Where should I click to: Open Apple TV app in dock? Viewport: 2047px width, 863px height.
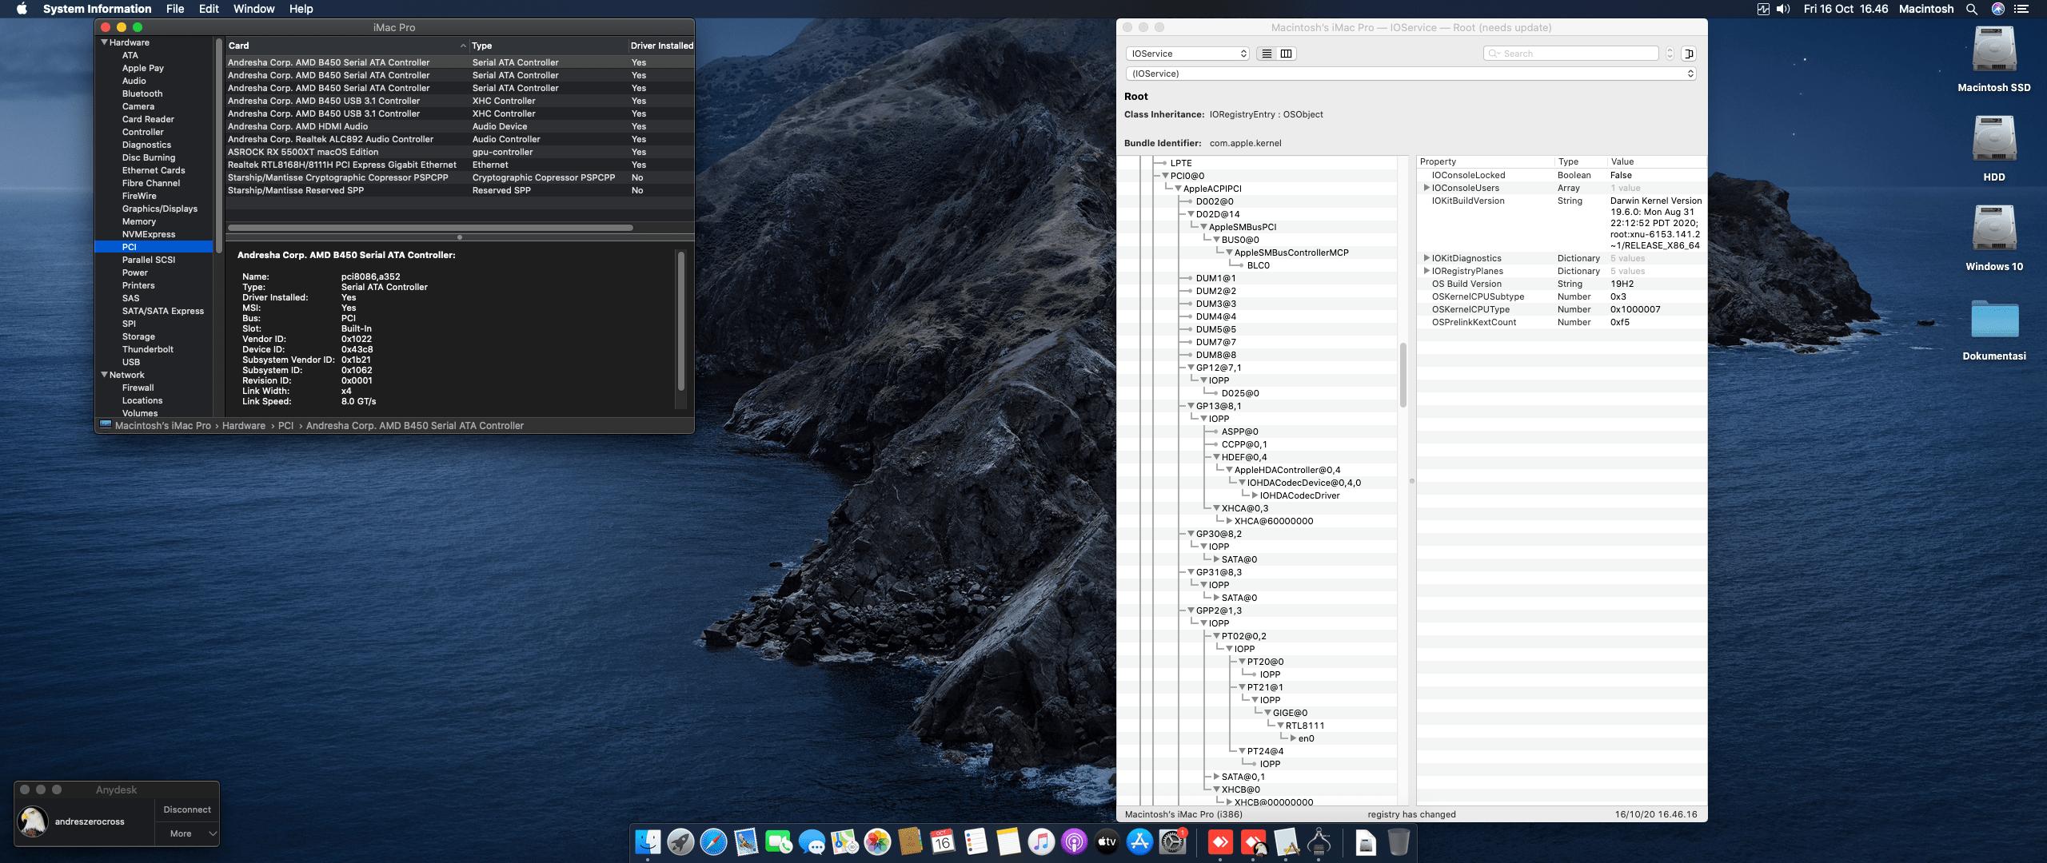[x=1107, y=842]
